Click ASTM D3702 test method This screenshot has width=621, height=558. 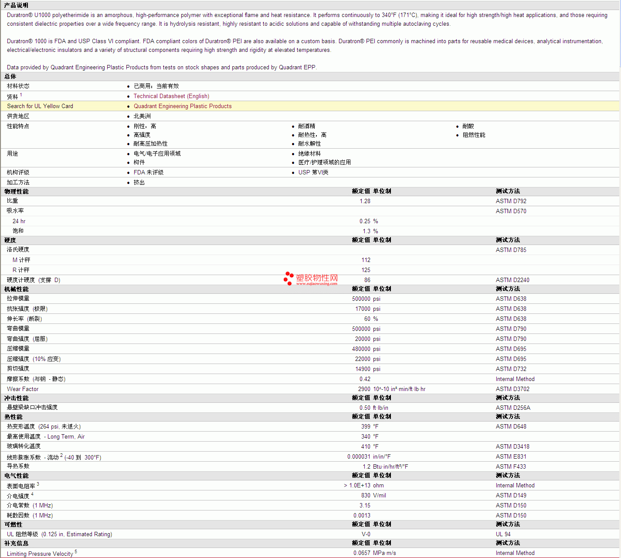pyautogui.click(x=512, y=389)
